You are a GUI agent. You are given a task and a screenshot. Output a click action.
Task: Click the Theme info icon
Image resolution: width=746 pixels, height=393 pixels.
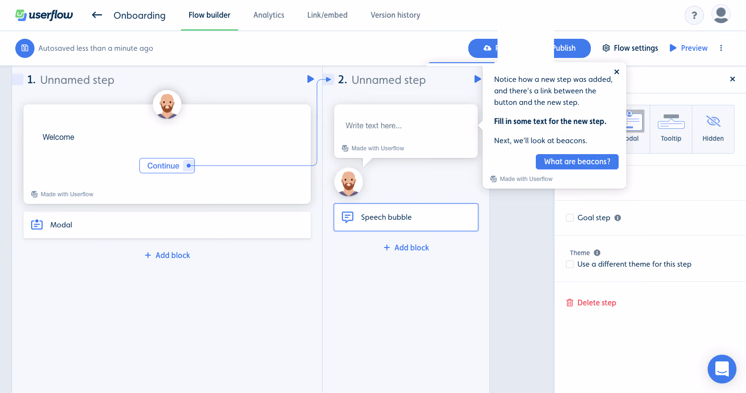click(597, 253)
